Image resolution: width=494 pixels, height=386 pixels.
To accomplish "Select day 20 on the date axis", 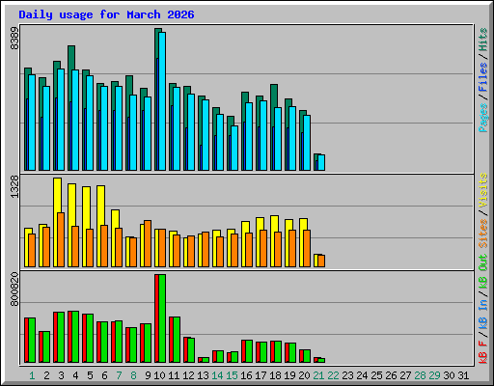I will (304, 375).
